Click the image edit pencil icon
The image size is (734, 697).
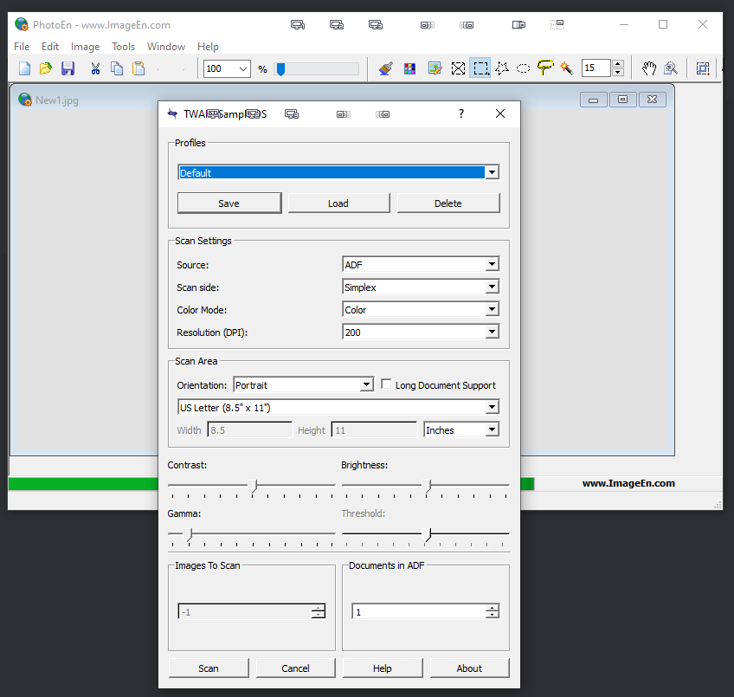click(435, 68)
